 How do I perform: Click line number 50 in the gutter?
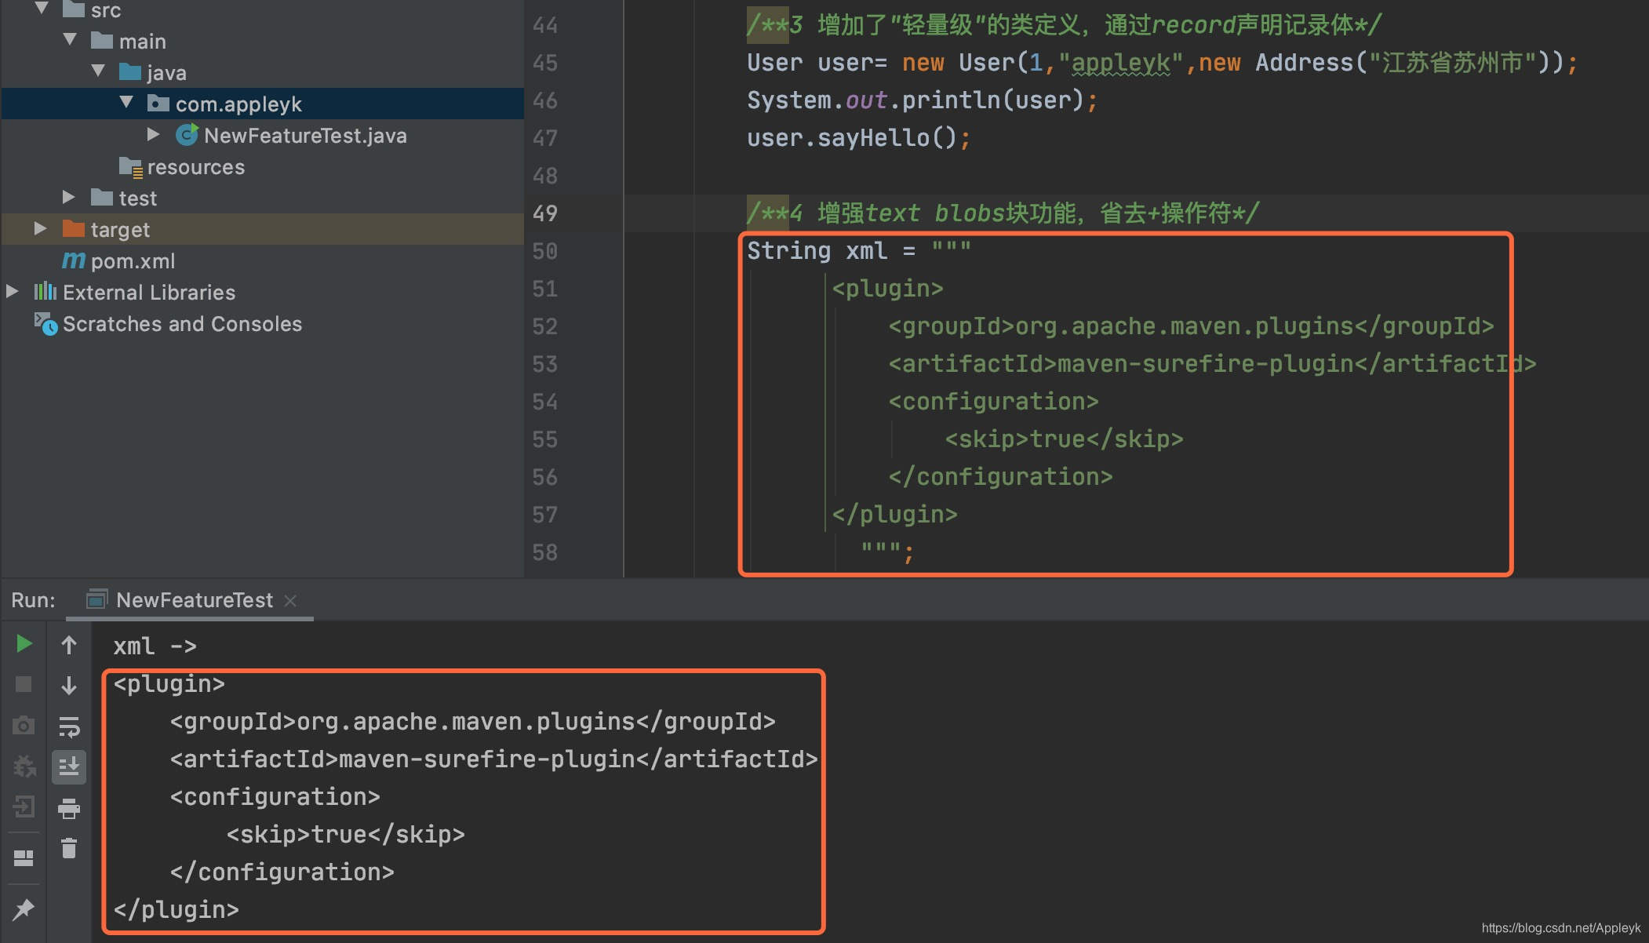pyautogui.click(x=544, y=251)
